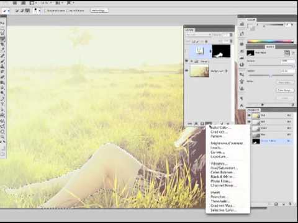Click Delete layer trash icon in Layers panel

click(228, 124)
